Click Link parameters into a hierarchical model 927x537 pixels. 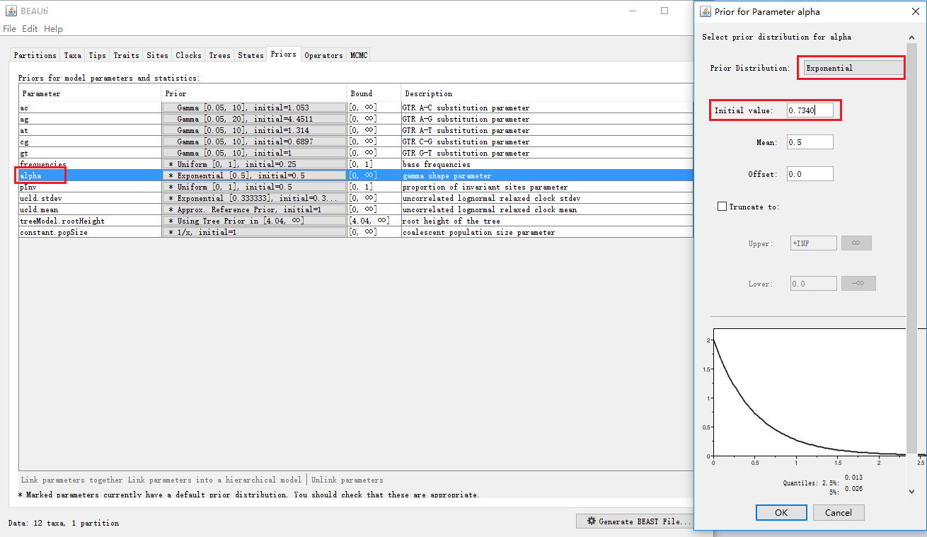pos(214,480)
